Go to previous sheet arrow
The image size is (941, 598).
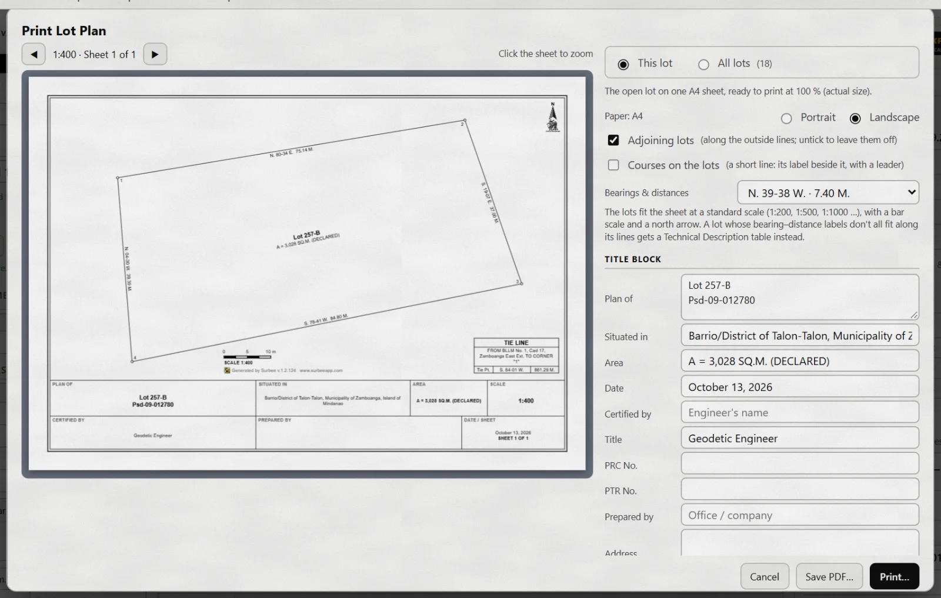(x=34, y=54)
